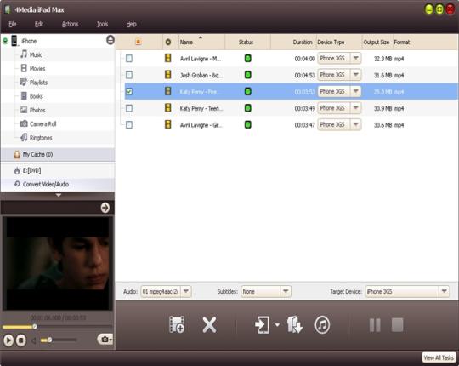Sort by the Duration column header
This screenshot has width=459, height=366.
[x=293, y=43]
